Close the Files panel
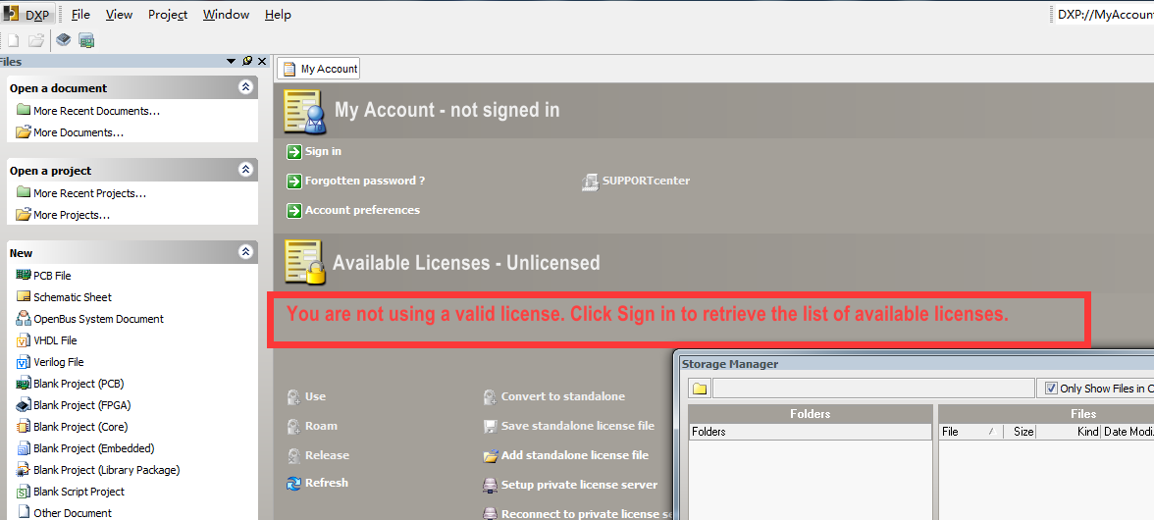 tap(262, 62)
